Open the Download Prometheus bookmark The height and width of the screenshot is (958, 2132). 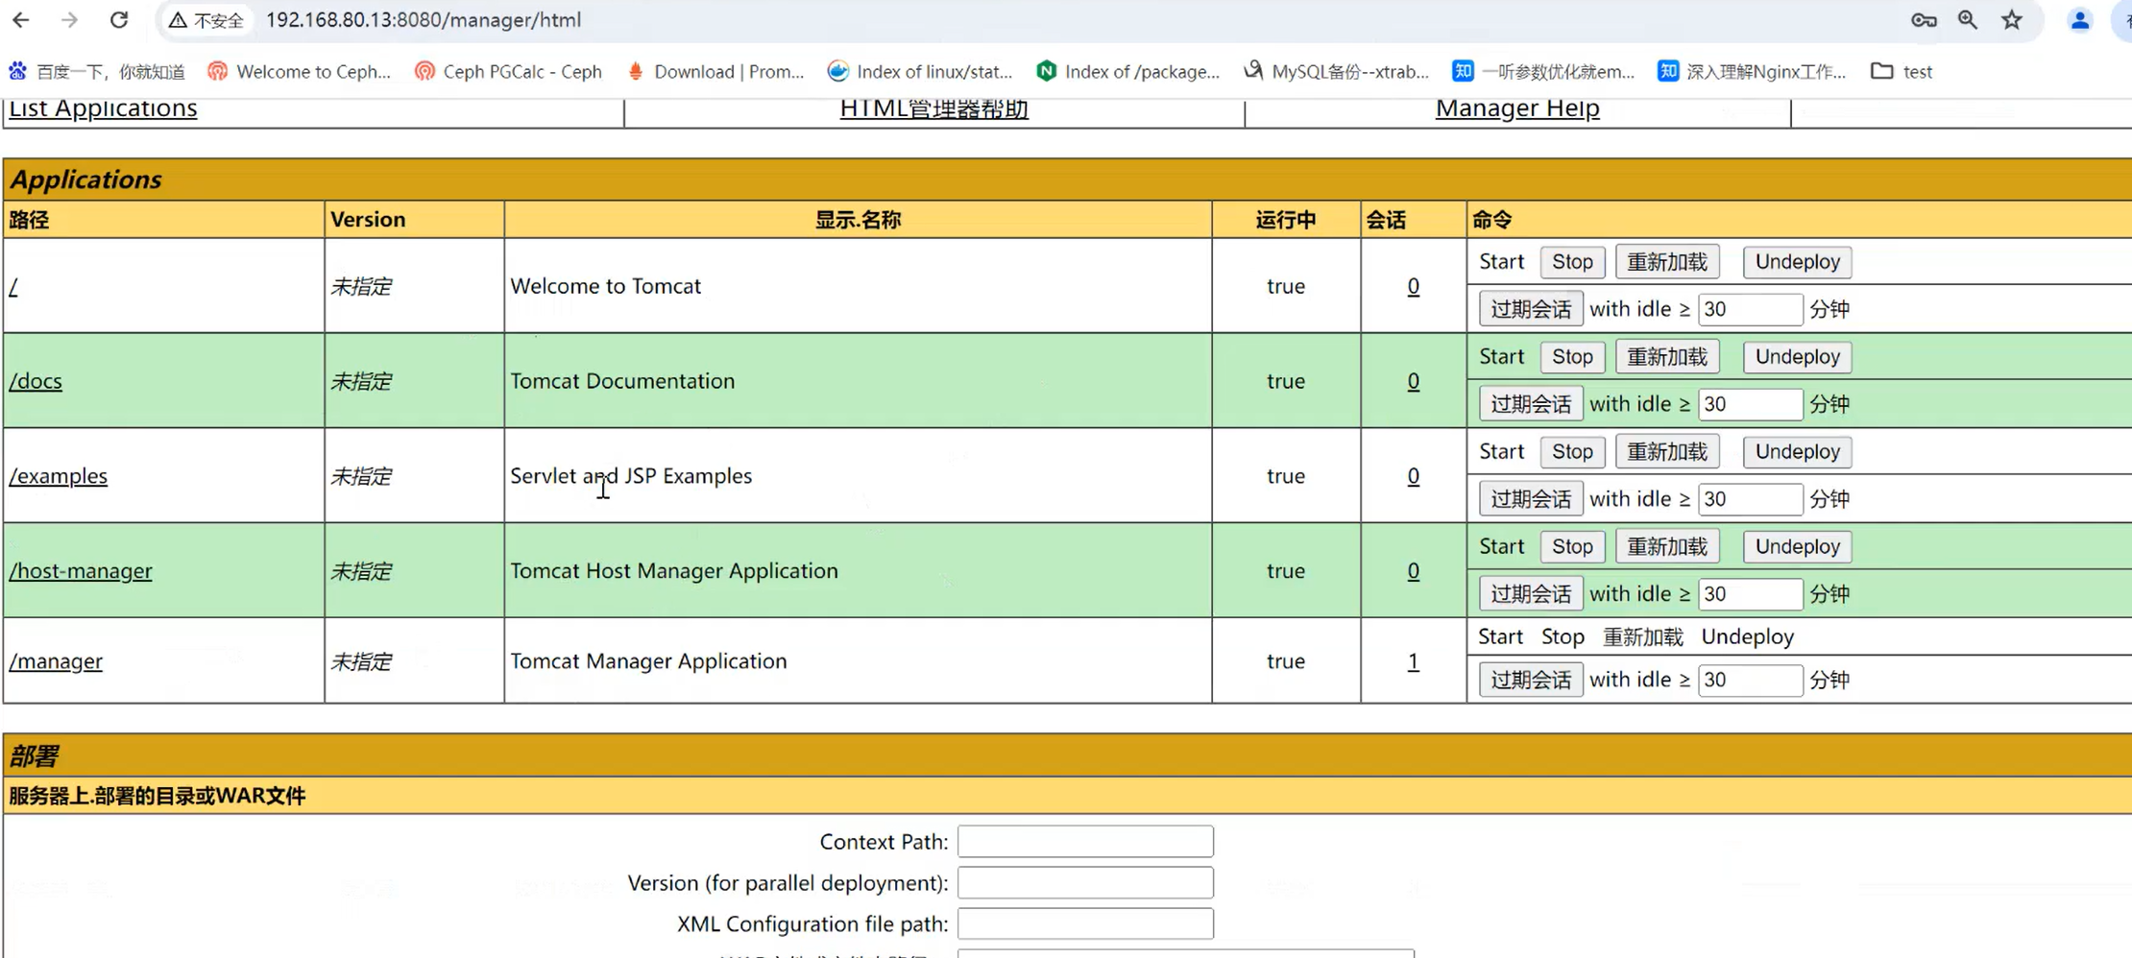[x=715, y=71]
